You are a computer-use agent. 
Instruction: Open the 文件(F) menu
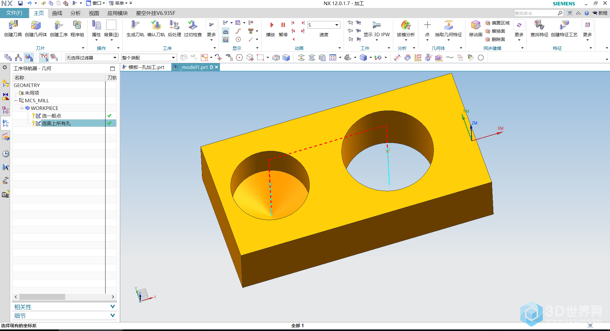coord(14,13)
